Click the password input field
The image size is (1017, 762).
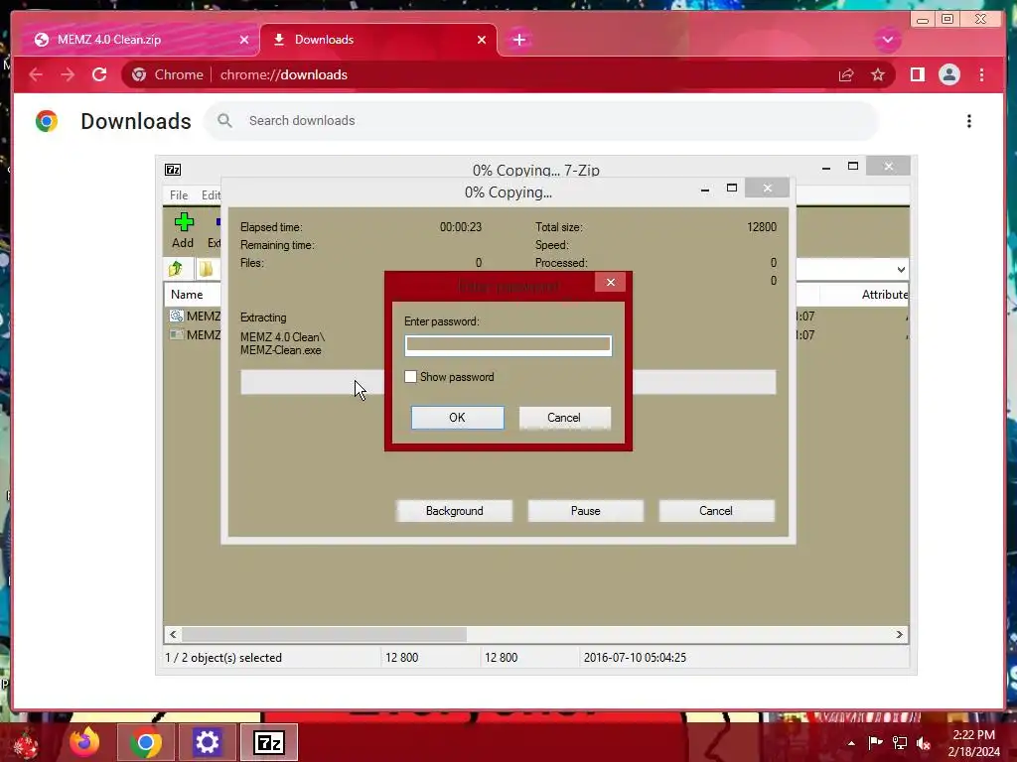click(x=508, y=344)
